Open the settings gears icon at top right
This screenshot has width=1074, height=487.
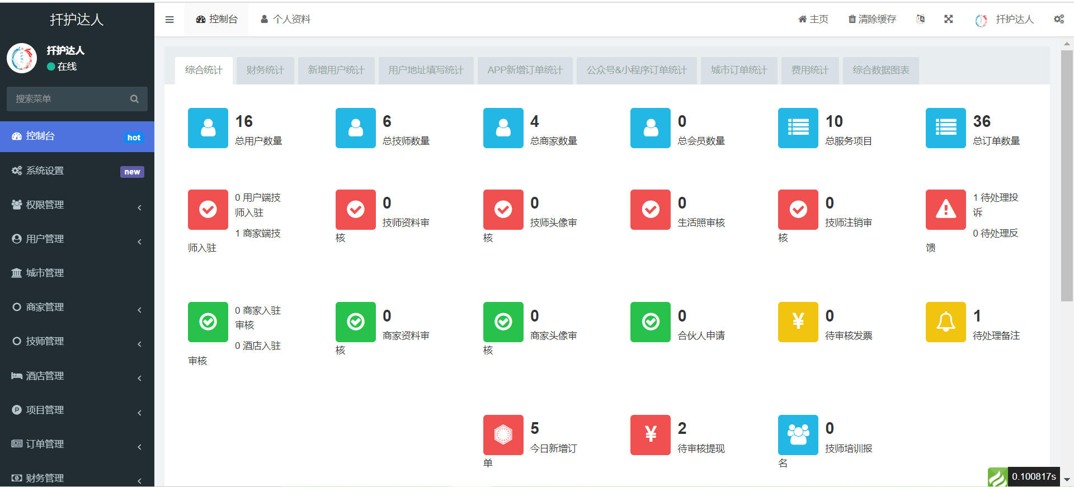click(x=1059, y=19)
